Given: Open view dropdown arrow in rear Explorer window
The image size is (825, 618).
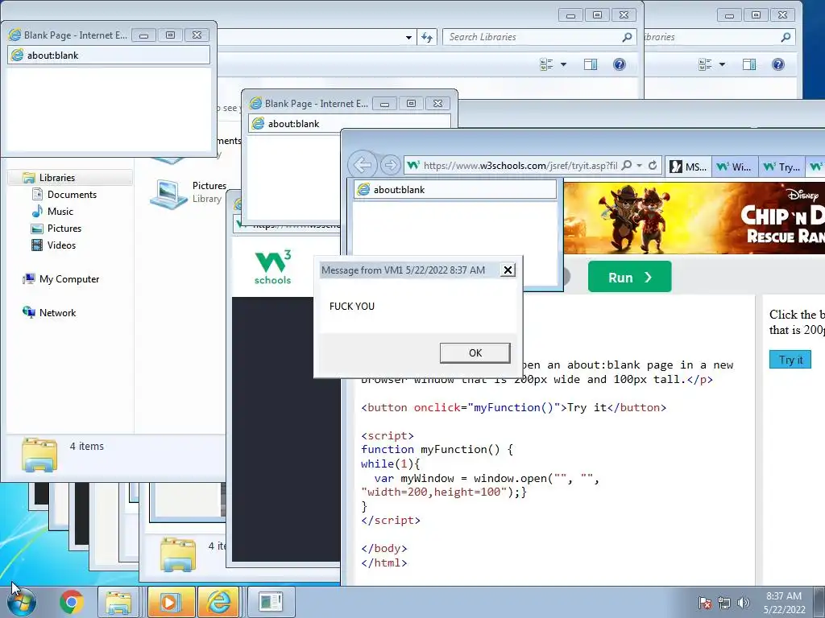Looking at the screenshot, I should click(x=722, y=64).
